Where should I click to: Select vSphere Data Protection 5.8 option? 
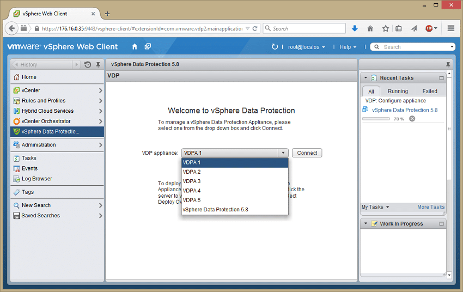235,210
